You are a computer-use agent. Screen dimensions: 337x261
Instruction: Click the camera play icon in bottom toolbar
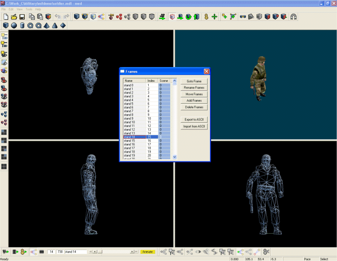tap(5, 252)
